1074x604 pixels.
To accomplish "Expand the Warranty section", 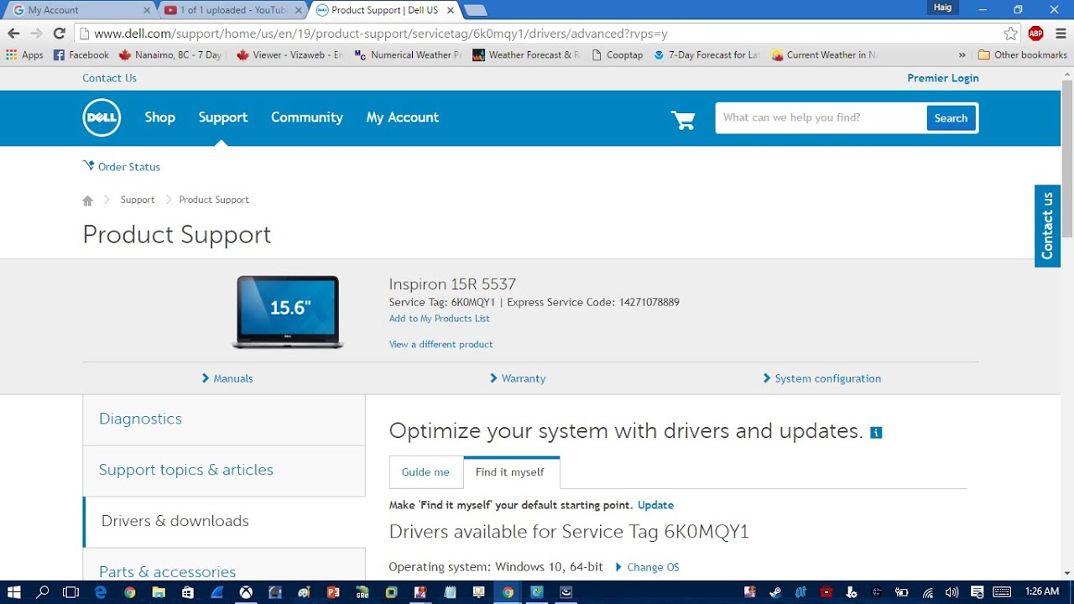I will [518, 378].
